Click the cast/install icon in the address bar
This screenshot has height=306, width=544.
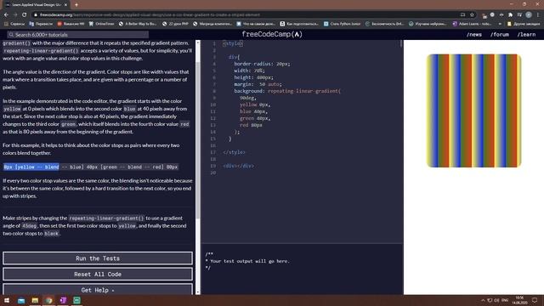(462, 15)
